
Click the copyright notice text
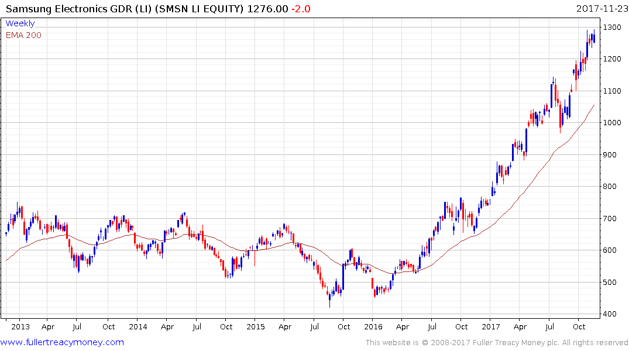point(497,343)
